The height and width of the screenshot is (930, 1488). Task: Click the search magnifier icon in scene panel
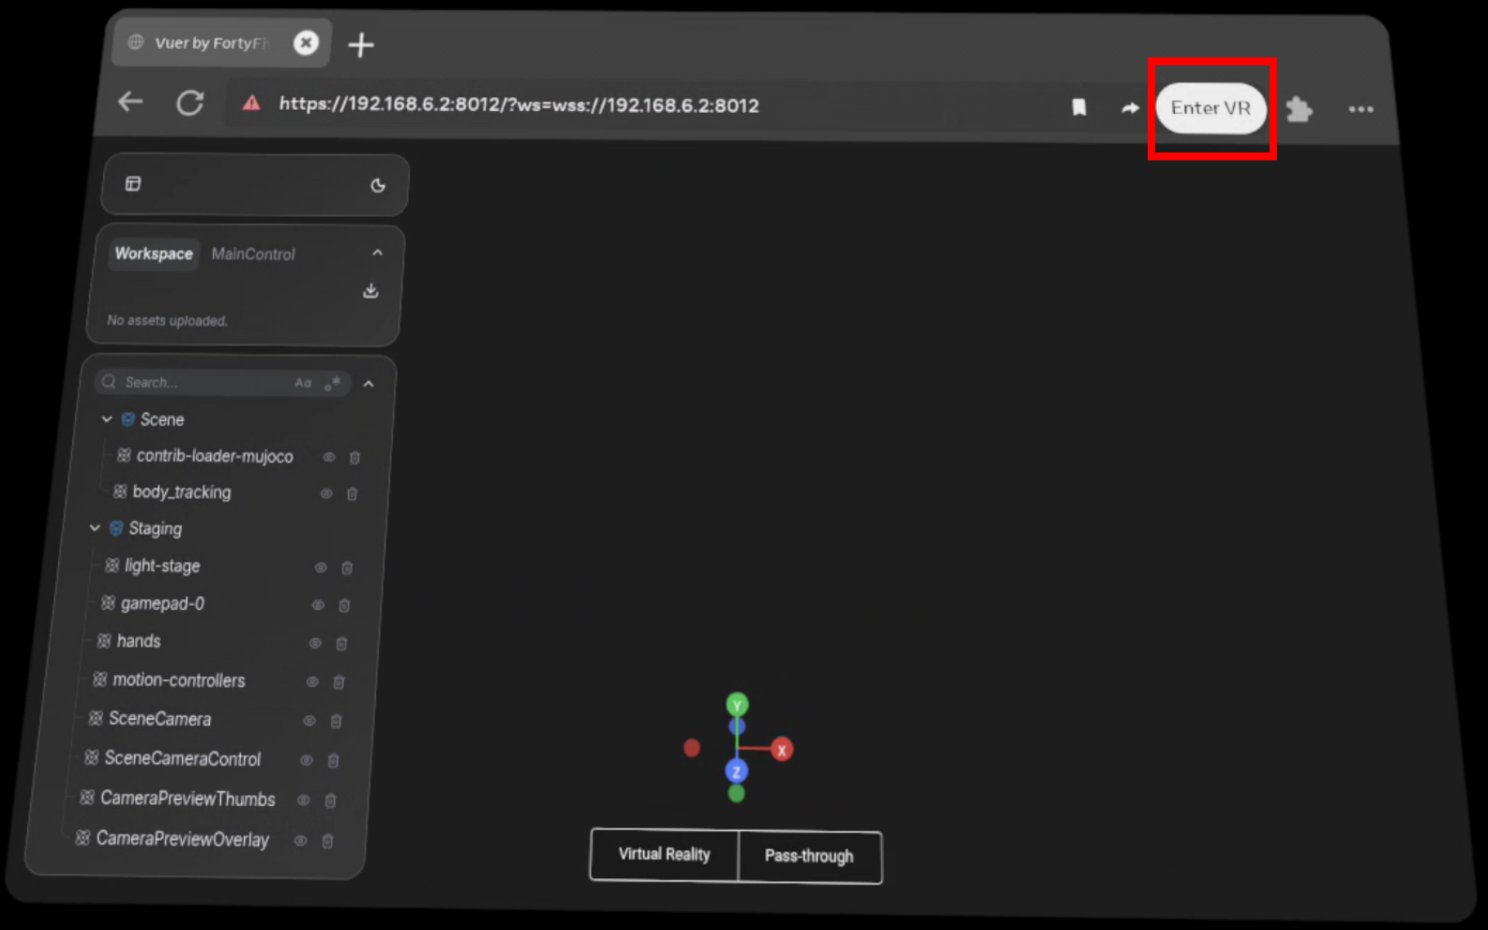click(108, 381)
